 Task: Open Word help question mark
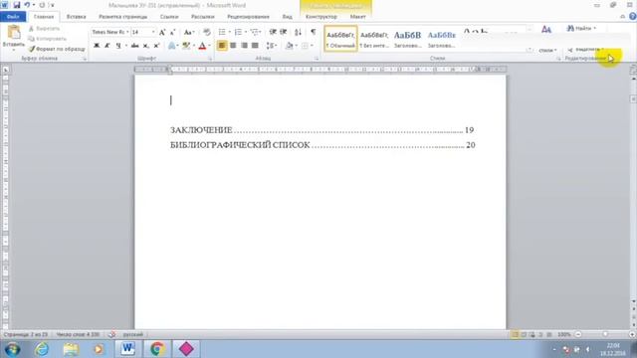[x=633, y=17]
